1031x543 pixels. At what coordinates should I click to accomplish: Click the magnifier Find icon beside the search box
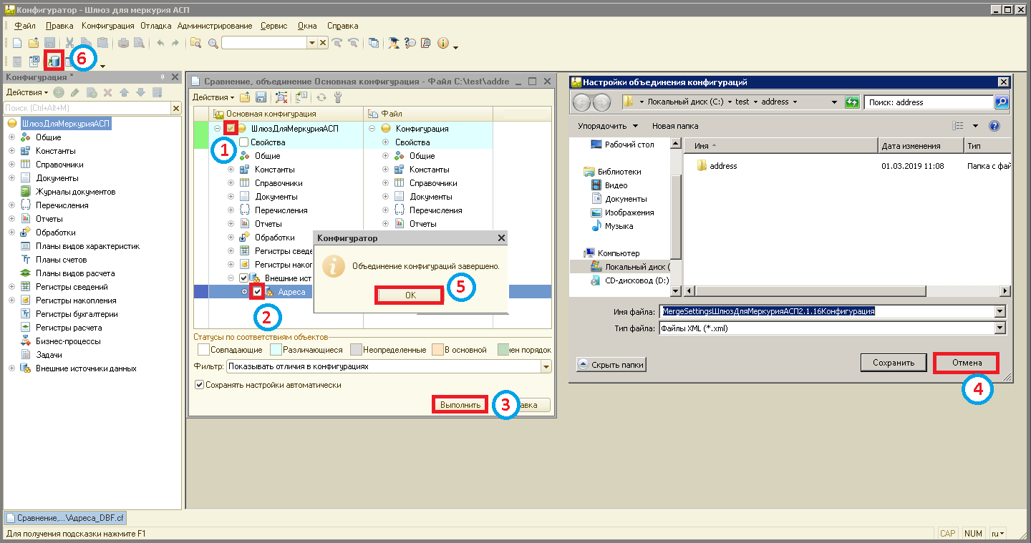tap(213, 43)
